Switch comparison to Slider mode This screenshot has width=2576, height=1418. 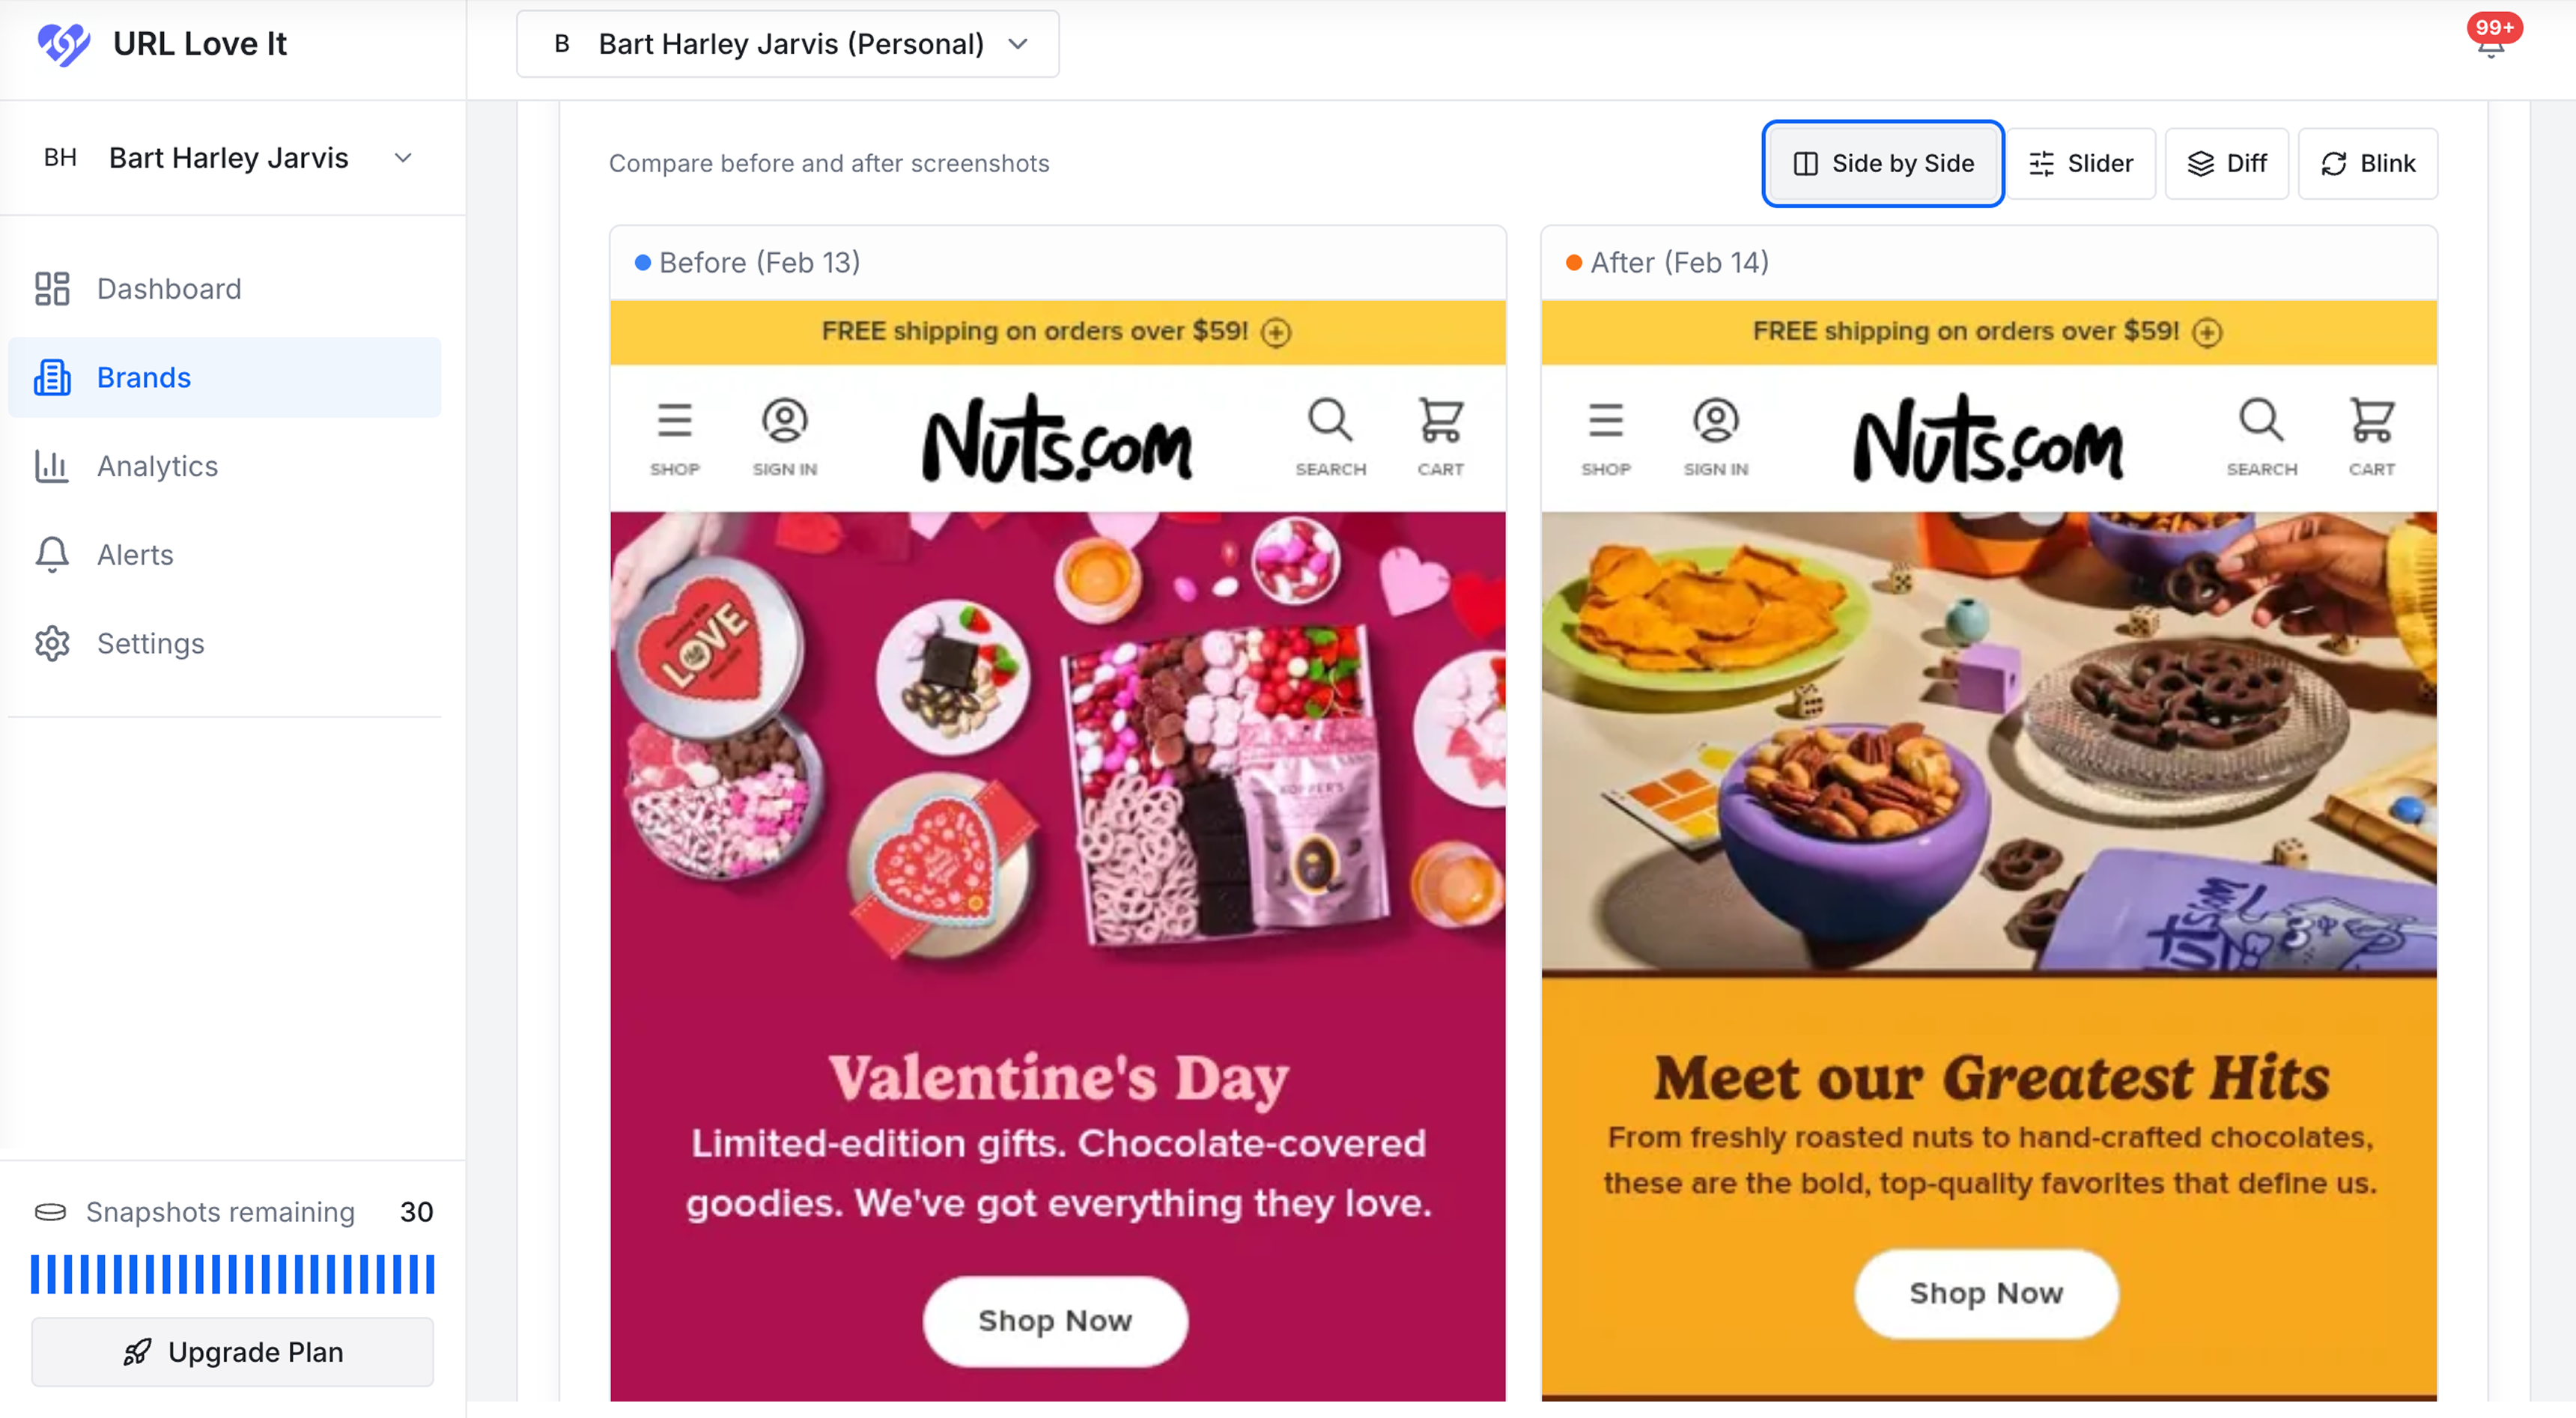coord(2081,163)
